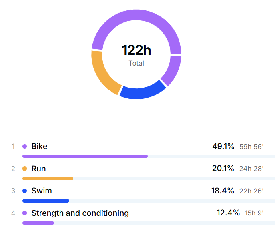
Task: Click the purple dot beside Strength and conditioning
Action: pos(24,213)
